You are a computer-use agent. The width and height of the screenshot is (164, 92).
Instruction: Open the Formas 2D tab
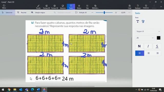coord(46,7)
